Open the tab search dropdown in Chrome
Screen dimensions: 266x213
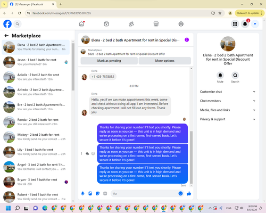[4, 4]
